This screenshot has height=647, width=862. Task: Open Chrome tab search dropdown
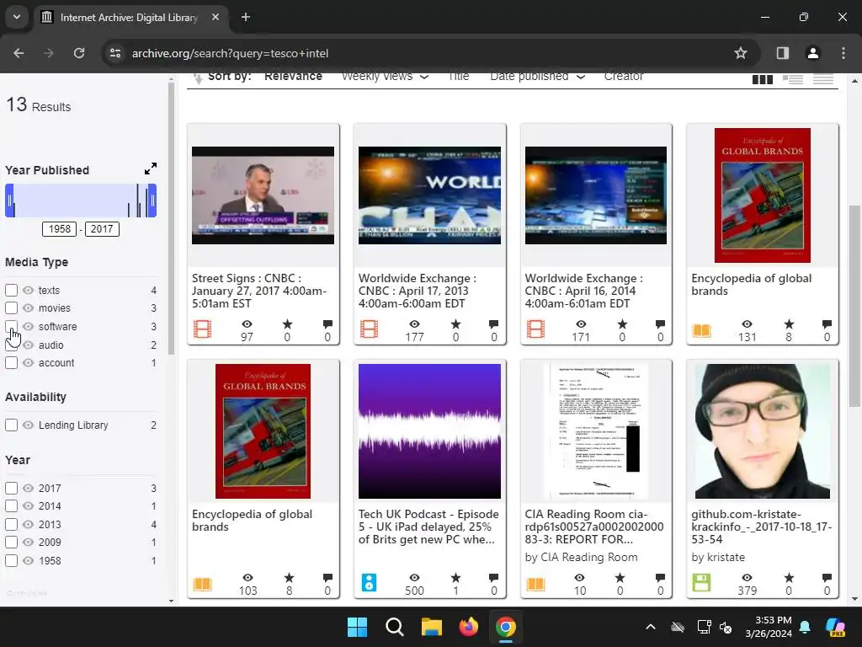17,17
